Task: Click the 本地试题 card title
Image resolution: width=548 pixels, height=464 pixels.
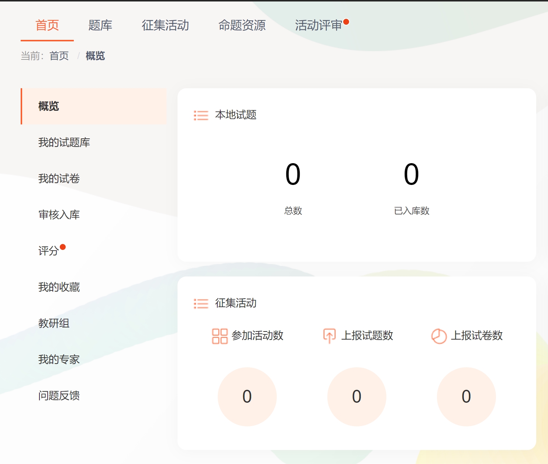Action: (236, 115)
